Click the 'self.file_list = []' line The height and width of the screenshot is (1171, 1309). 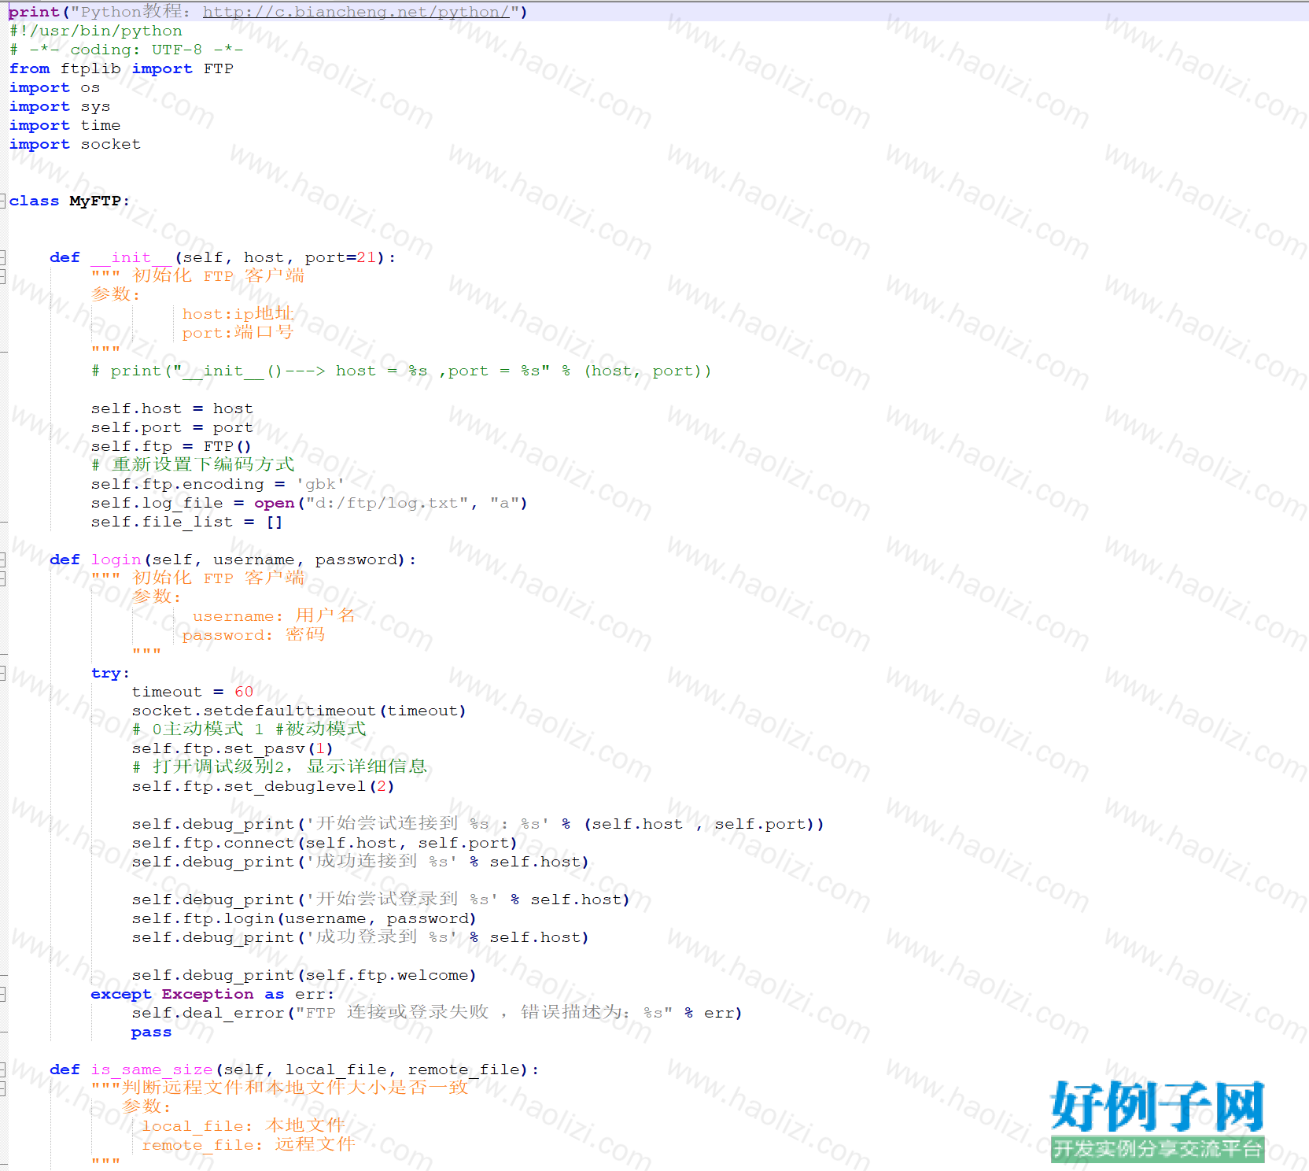[x=187, y=522]
